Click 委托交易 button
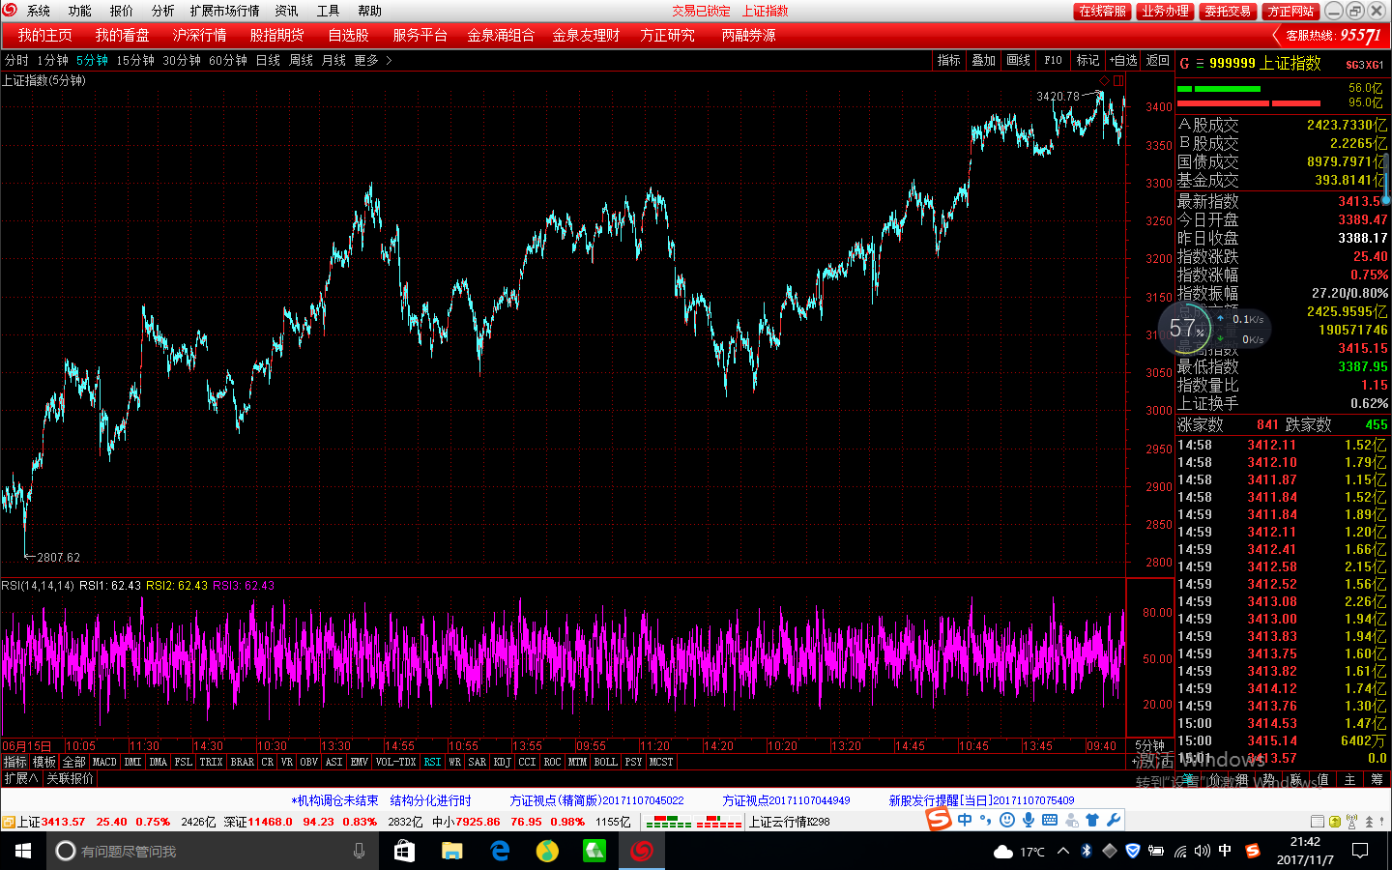The width and height of the screenshot is (1392, 870). (x=1228, y=11)
